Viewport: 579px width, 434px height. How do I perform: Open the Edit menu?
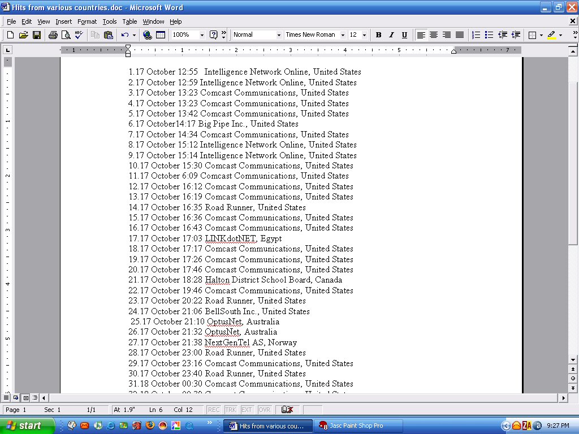pos(27,21)
